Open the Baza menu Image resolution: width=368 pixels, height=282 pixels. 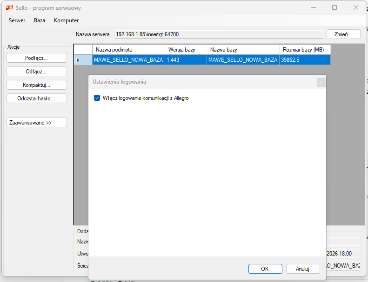pos(40,20)
